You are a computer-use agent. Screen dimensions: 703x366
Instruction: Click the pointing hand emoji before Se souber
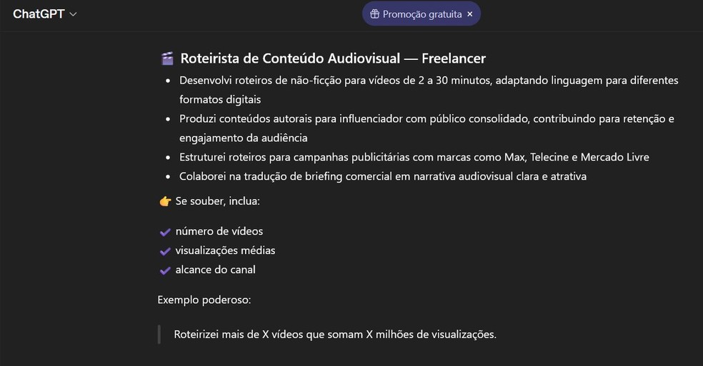165,201
